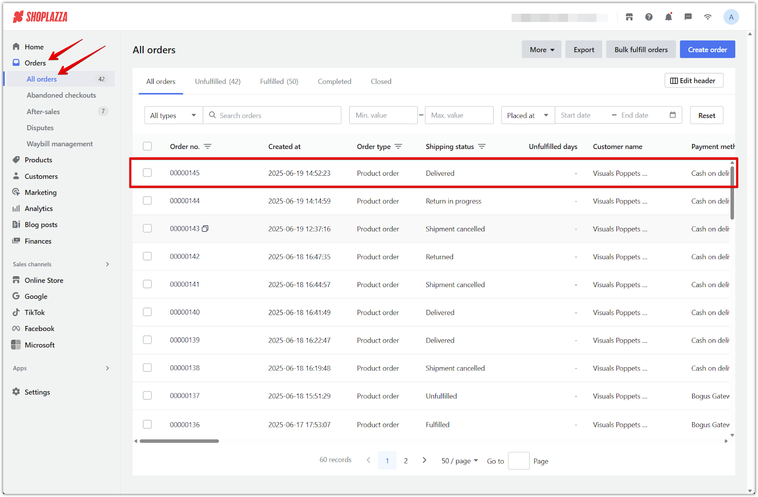
Task: Click the Export button
Action: 584,49
